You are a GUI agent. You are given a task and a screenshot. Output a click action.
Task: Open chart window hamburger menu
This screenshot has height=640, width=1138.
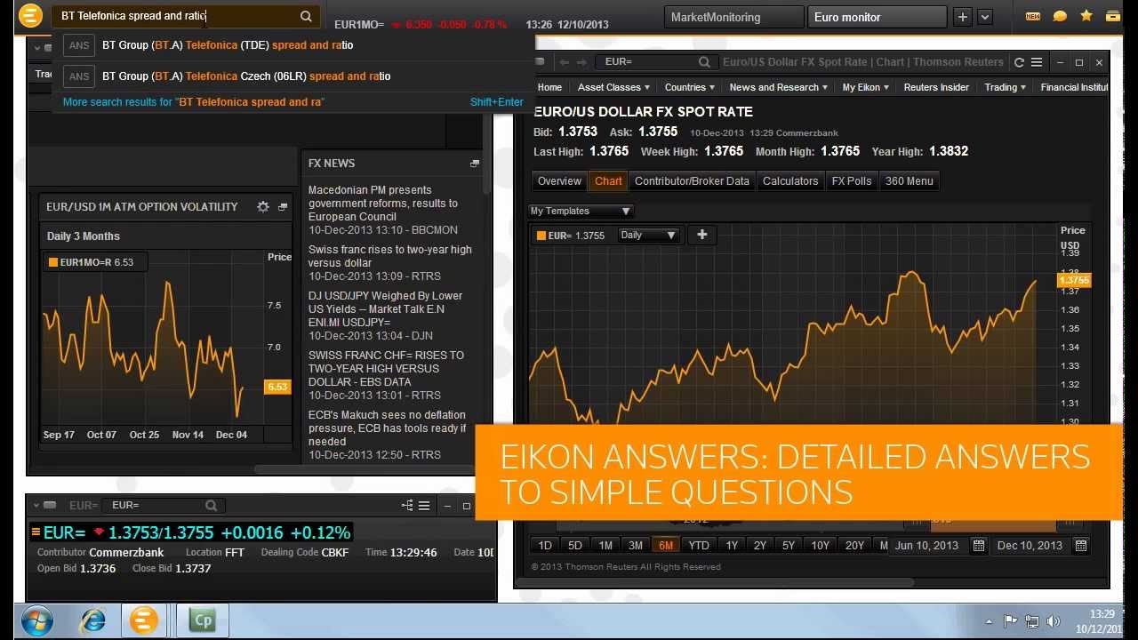tap(1037, 62)
